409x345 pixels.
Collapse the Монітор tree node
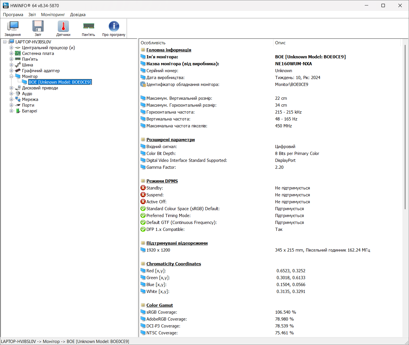click(11, 76)
